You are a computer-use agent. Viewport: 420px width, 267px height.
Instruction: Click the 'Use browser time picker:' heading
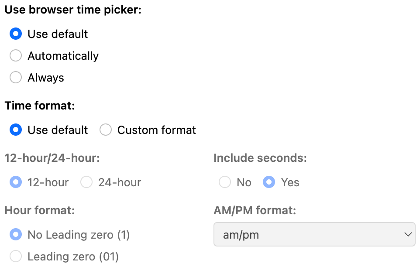pos(73,10)
